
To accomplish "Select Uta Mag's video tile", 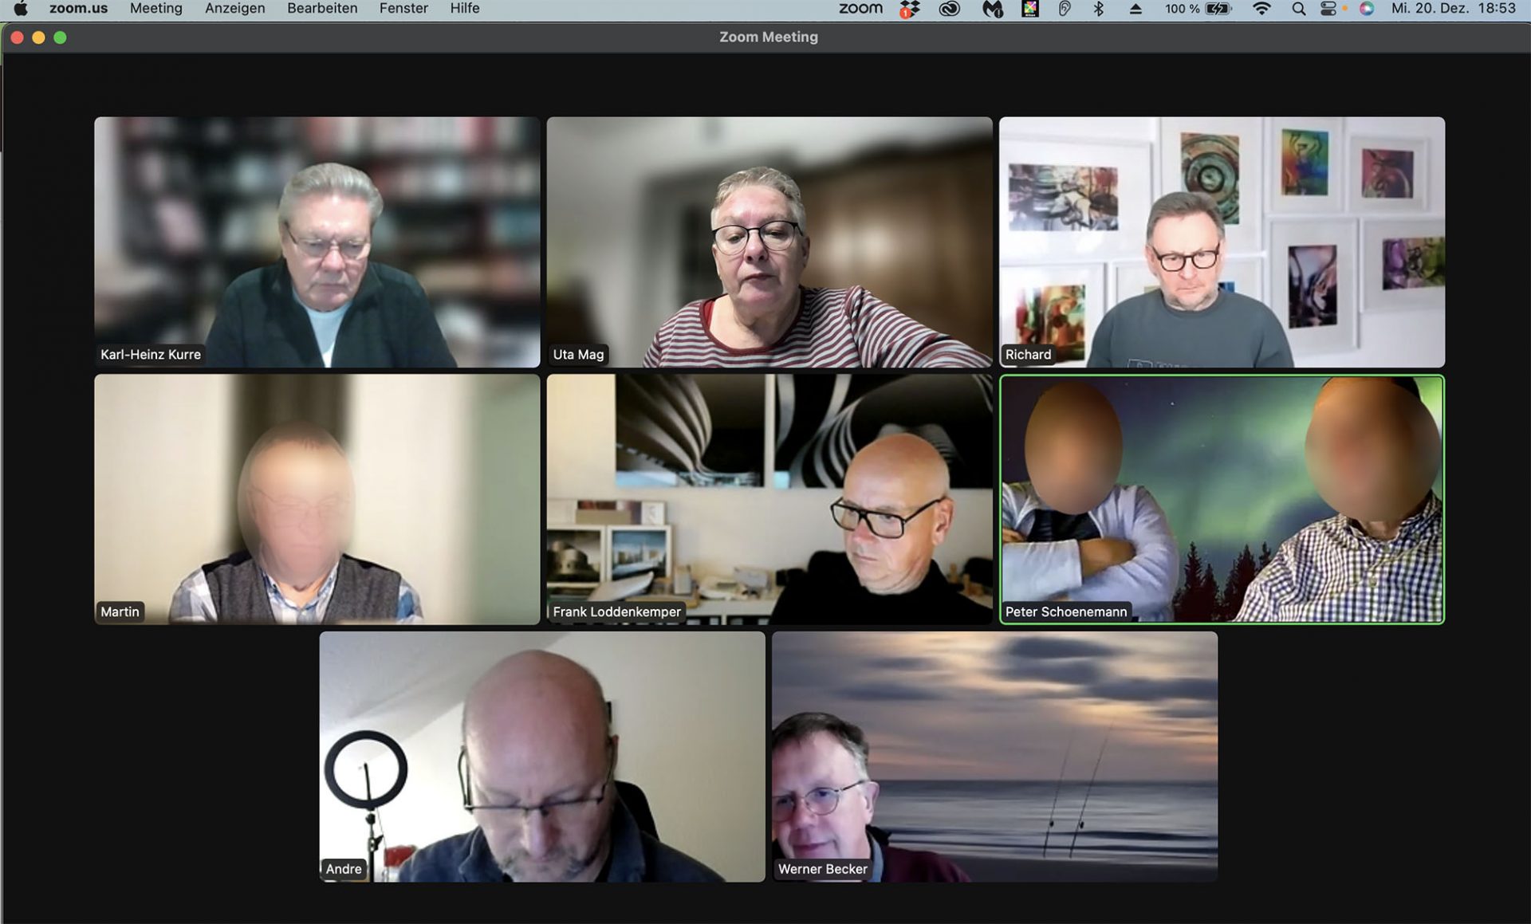I will (769, 242).
